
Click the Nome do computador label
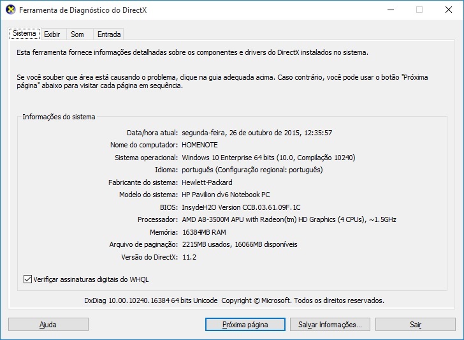click(x=144, y=145)
